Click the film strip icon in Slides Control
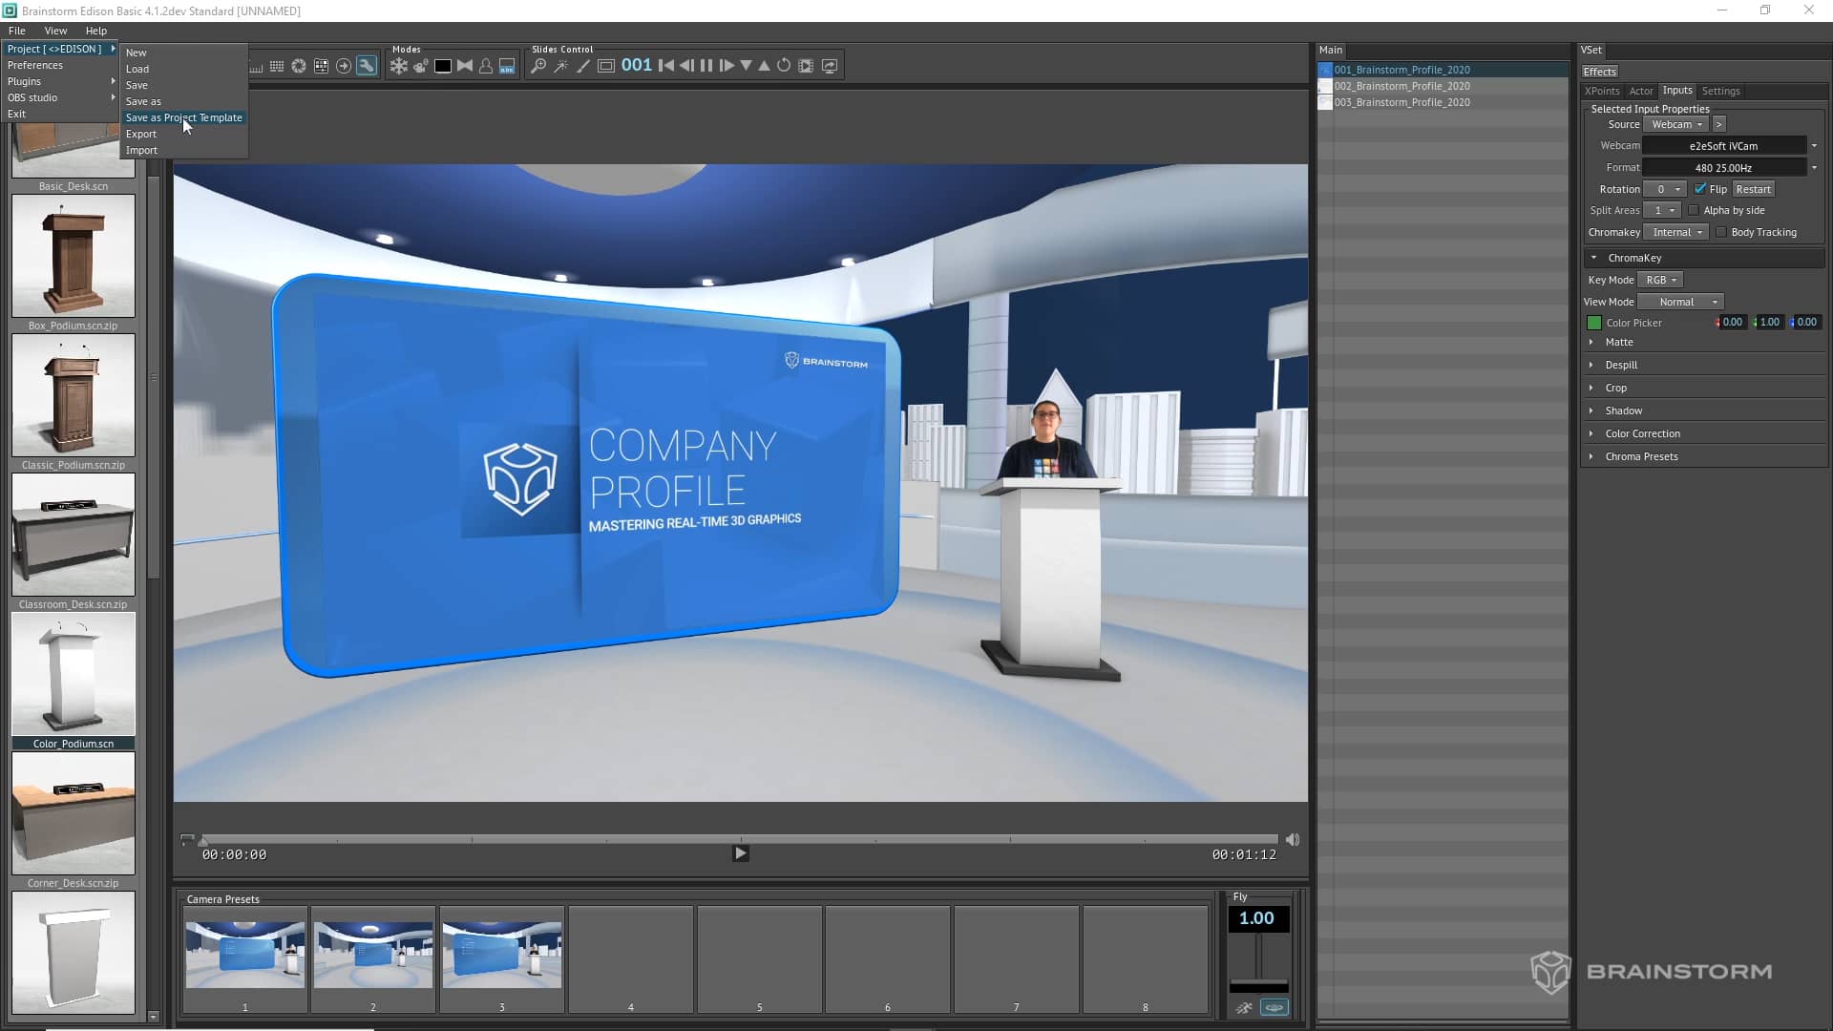 (806, 66)
